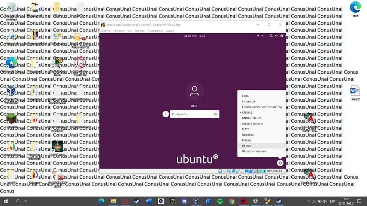
Task: Open Opera GX from taskbar
Action: (x=125, y=201)
